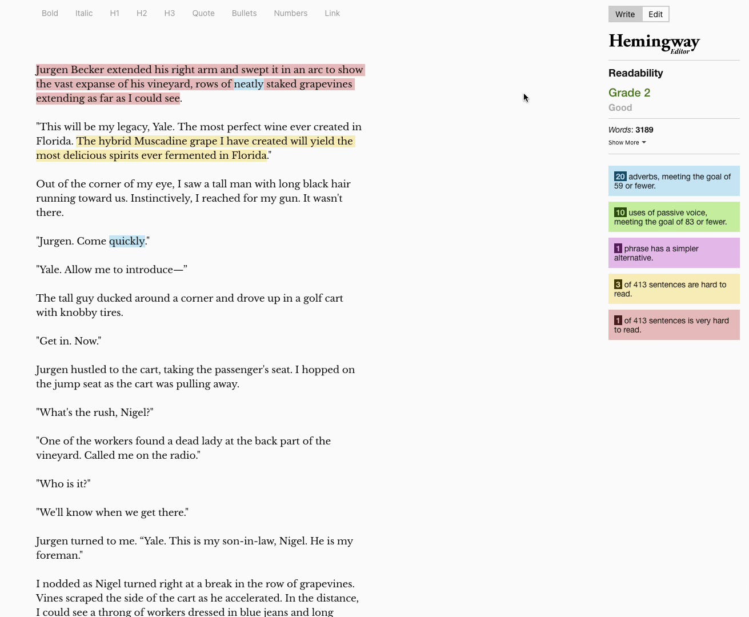Switch to Write mode
This screenshot has height=617, width=749.
(624, 14)
